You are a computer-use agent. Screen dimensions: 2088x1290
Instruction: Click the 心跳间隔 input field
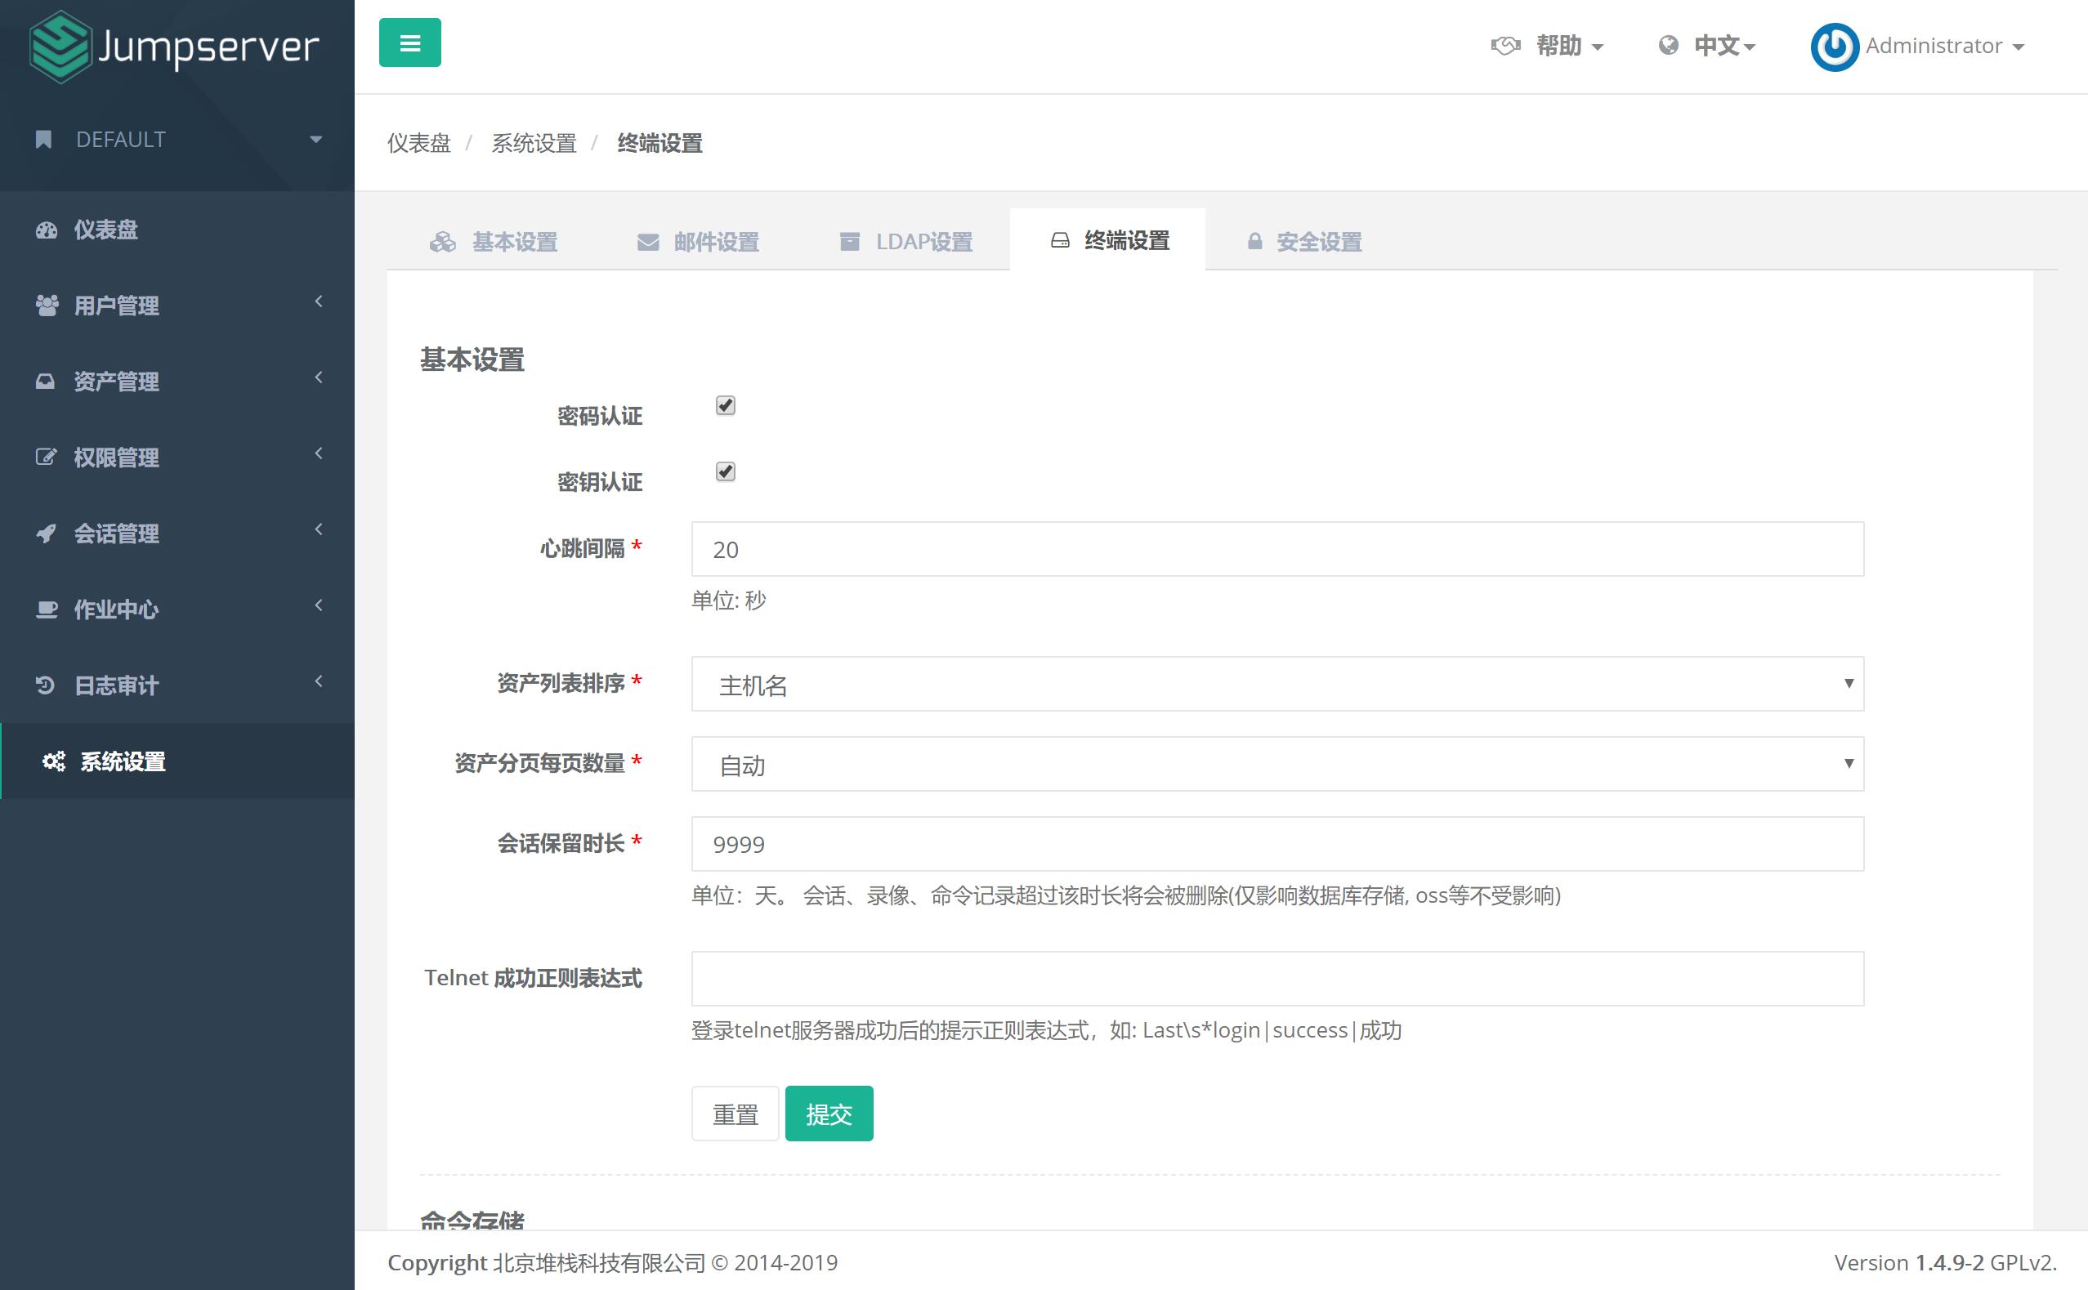click(1277, 548)
